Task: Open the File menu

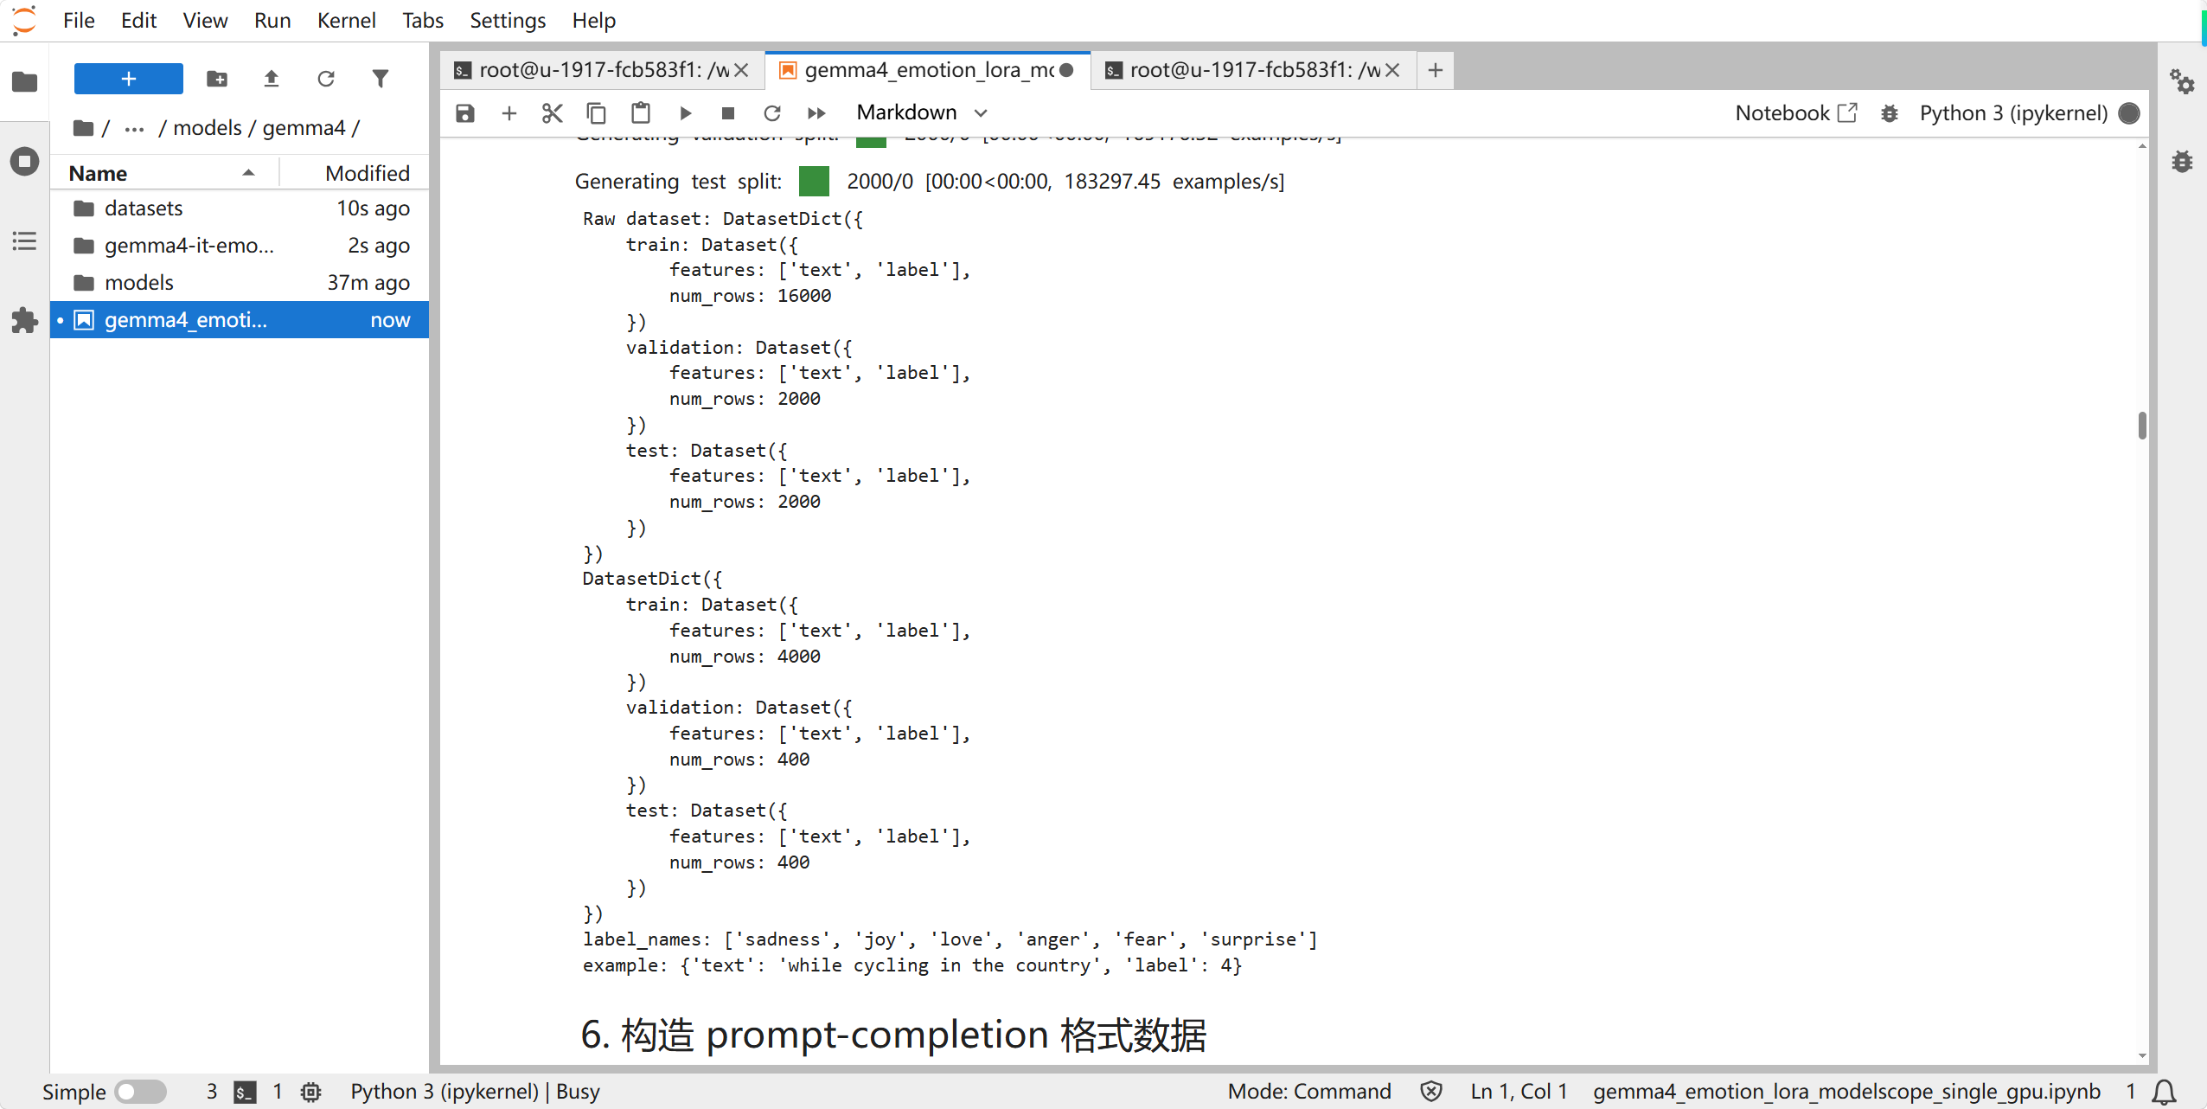Action: pos(79,20)
